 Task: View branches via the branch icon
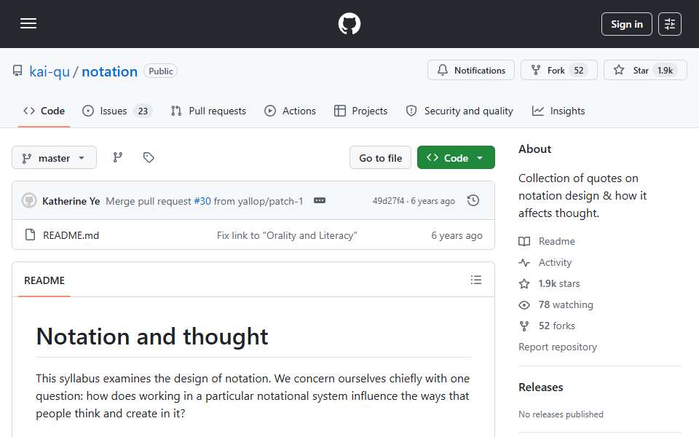click(118, 157)
